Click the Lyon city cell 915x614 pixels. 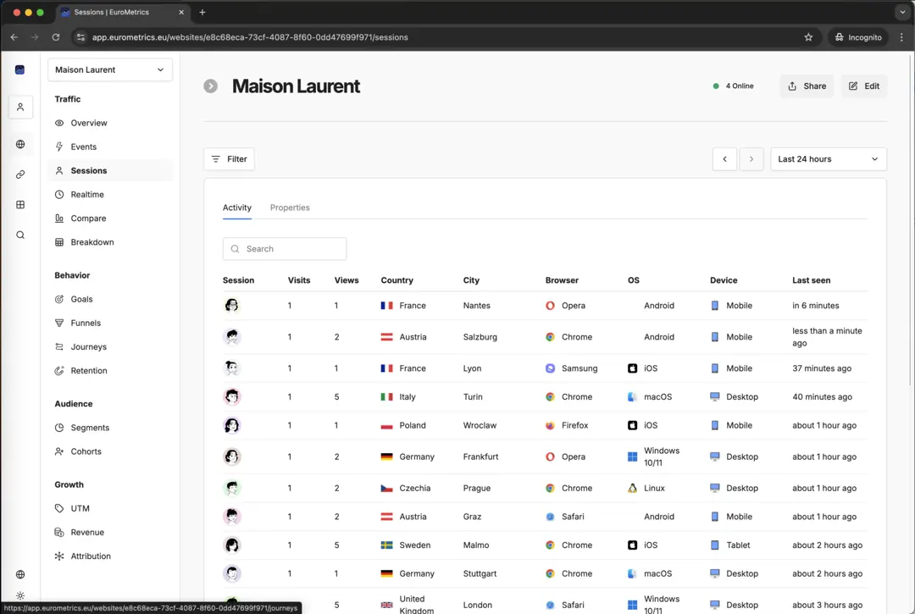[x=473, y=368]
